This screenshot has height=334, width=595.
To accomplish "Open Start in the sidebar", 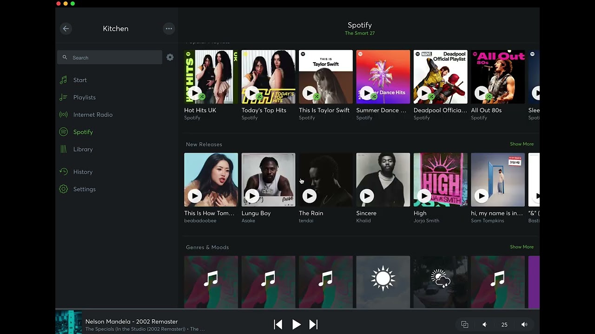I will tap(80, 80).
